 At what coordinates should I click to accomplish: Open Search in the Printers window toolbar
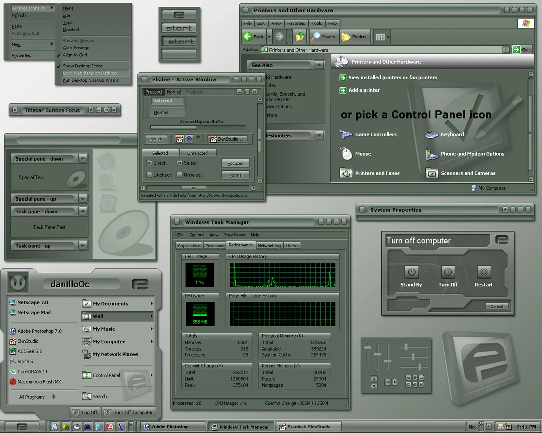323,36
